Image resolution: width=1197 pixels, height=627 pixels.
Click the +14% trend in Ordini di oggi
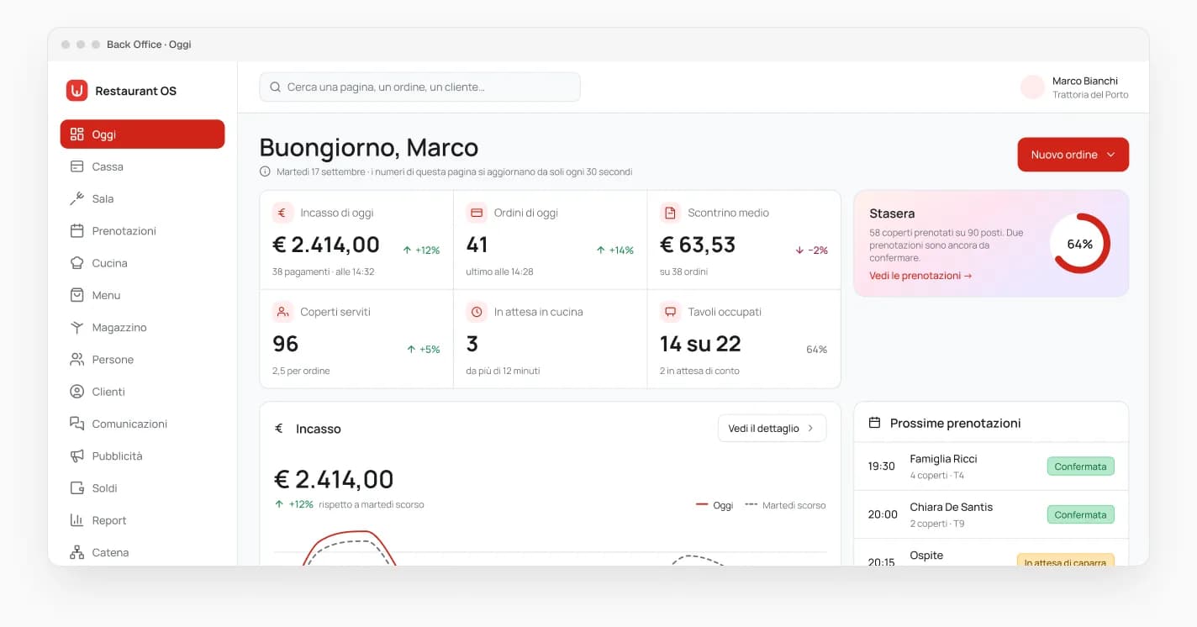coord(615,250)
